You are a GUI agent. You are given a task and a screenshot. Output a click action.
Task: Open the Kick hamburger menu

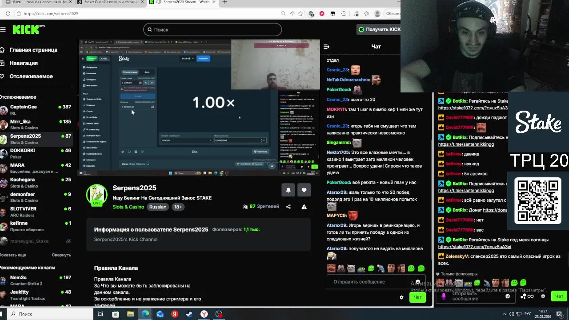point(3,29)
